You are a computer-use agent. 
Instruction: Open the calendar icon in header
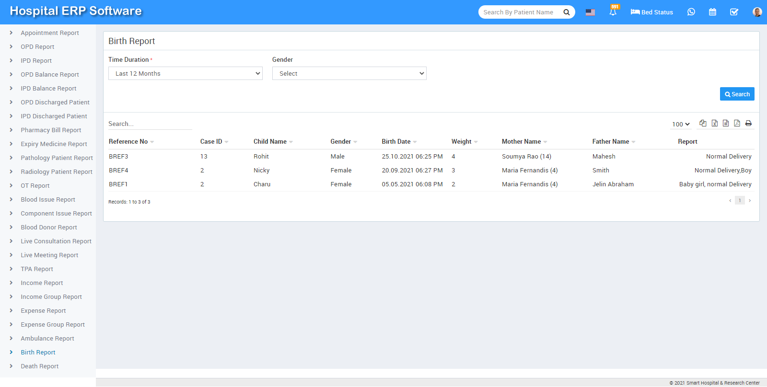tap(712, 12)
